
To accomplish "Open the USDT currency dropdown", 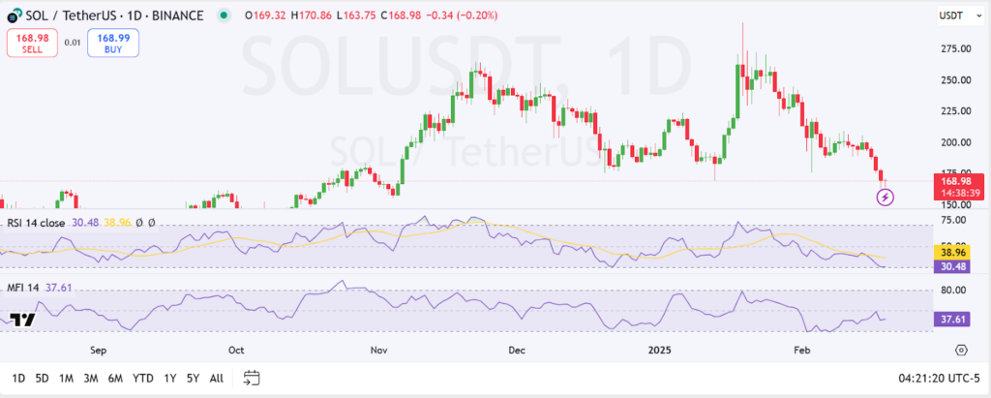I will (x=956, y=15).
